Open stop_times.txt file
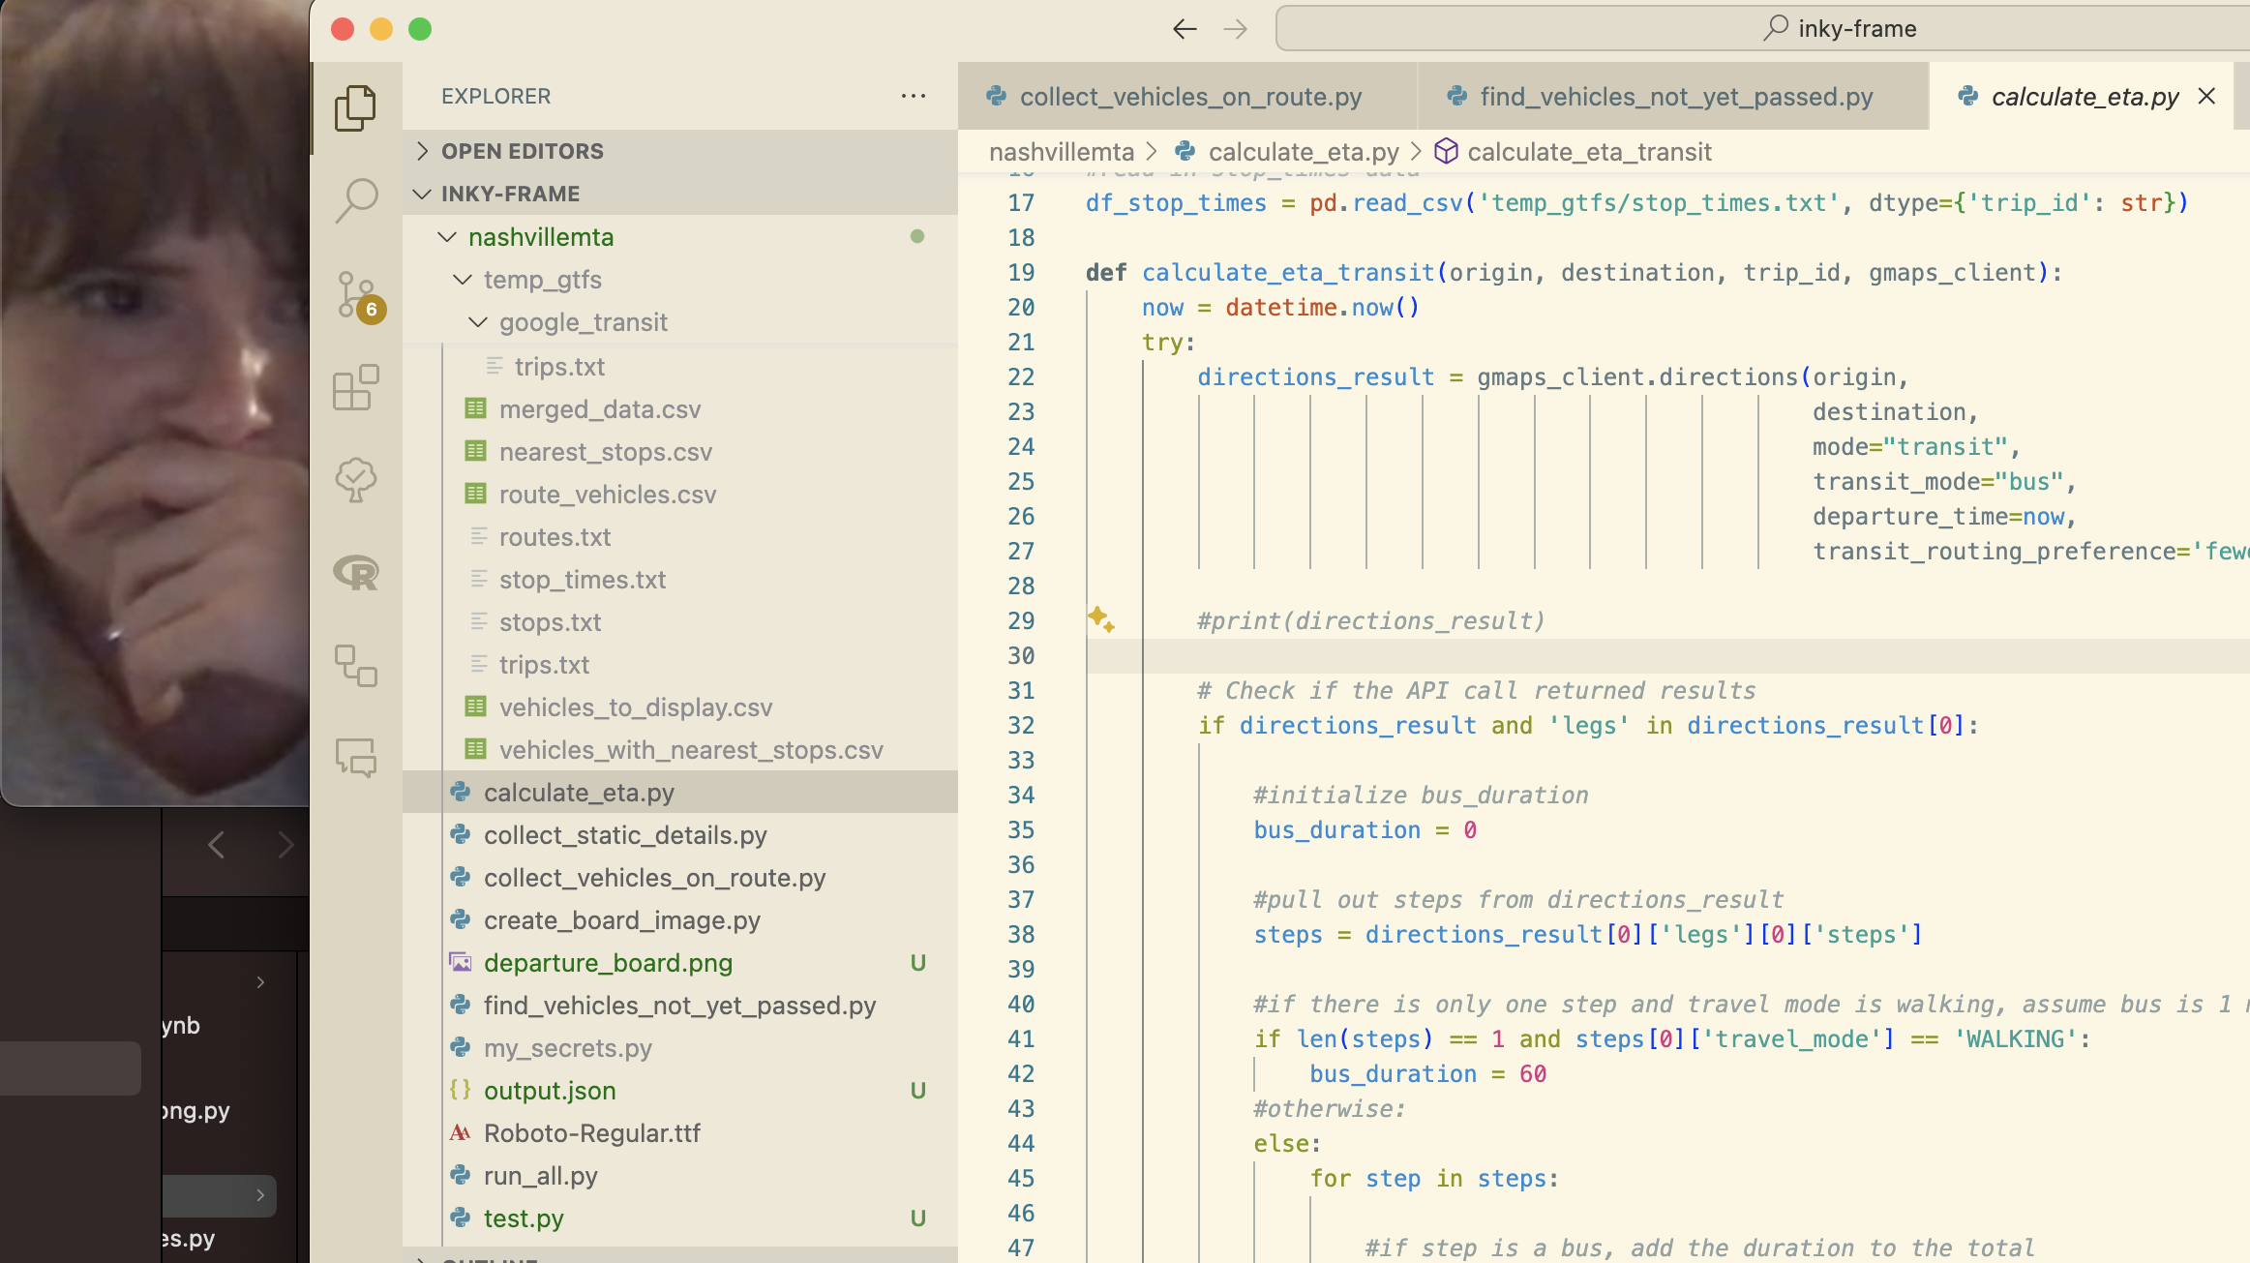 pyautogui.click(x=679, y=580)
